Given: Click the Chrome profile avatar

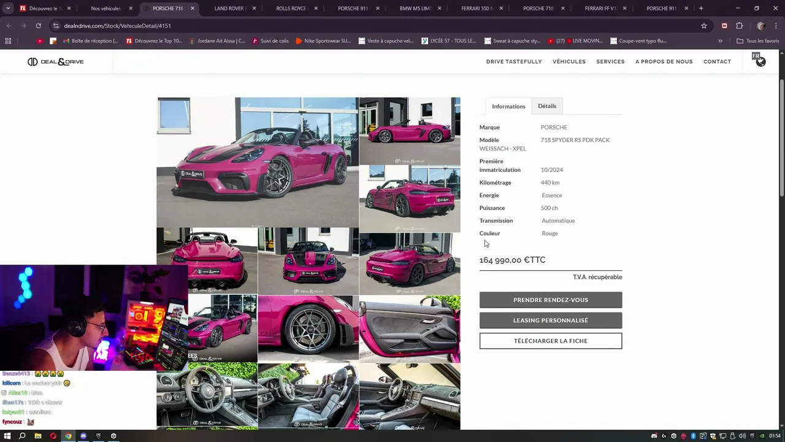Looking at the screenshot, I should (760, 26).
